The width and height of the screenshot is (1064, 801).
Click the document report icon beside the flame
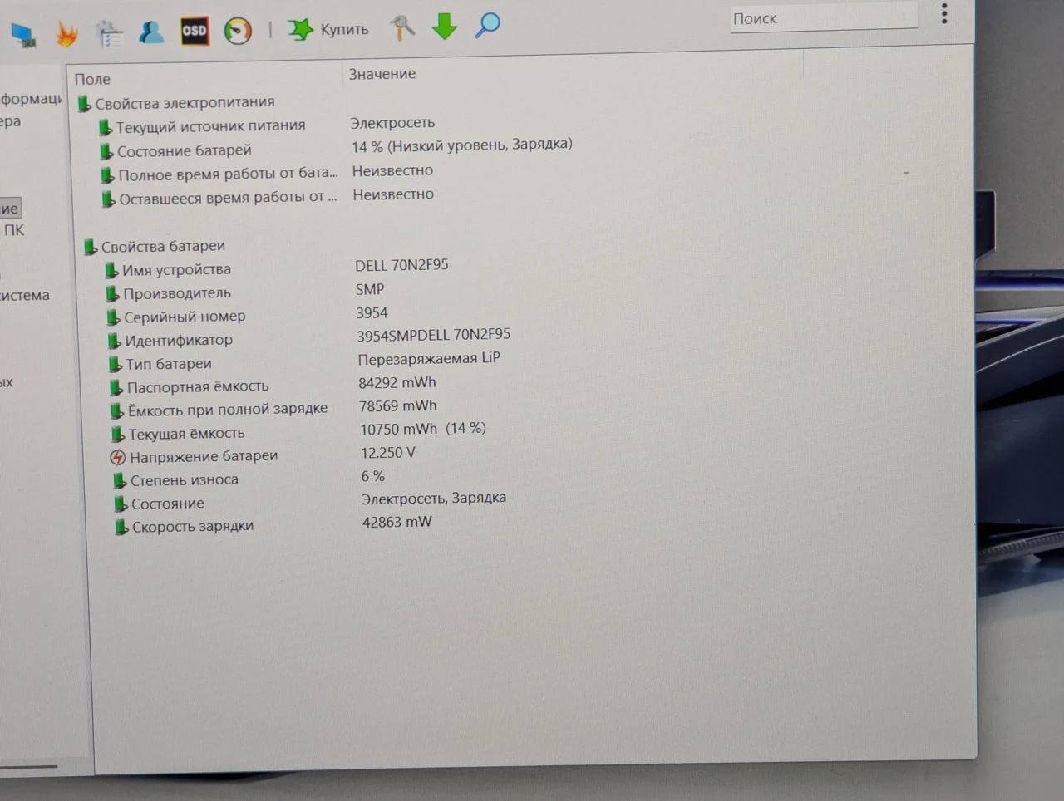pyautogui.click(x=109, y=34)
